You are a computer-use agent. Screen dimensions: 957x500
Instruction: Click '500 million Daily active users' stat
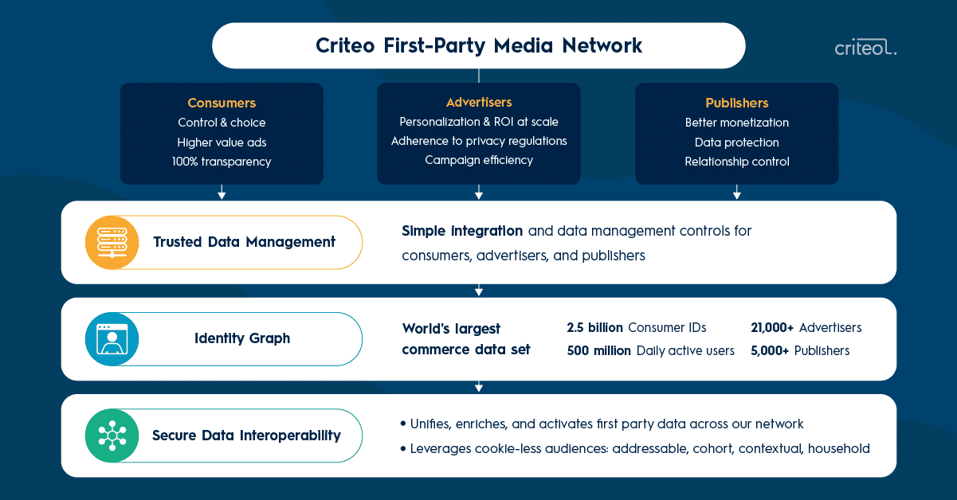click(x=650, y=350)
